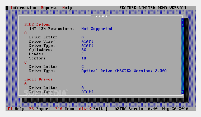Click the ATAPI value beside Drive Size
The height and width of the screenshot is (117, 201).
click(x=87, y=41)
